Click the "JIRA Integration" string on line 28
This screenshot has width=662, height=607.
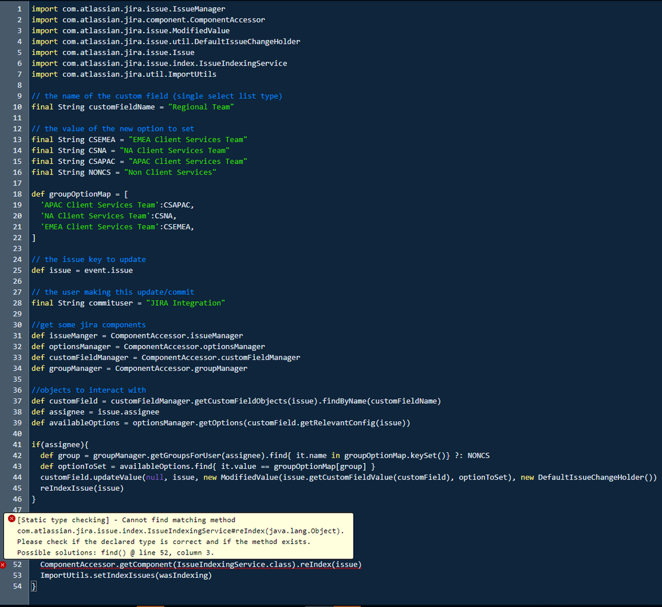pyautogui.click(x=186, y=303)
